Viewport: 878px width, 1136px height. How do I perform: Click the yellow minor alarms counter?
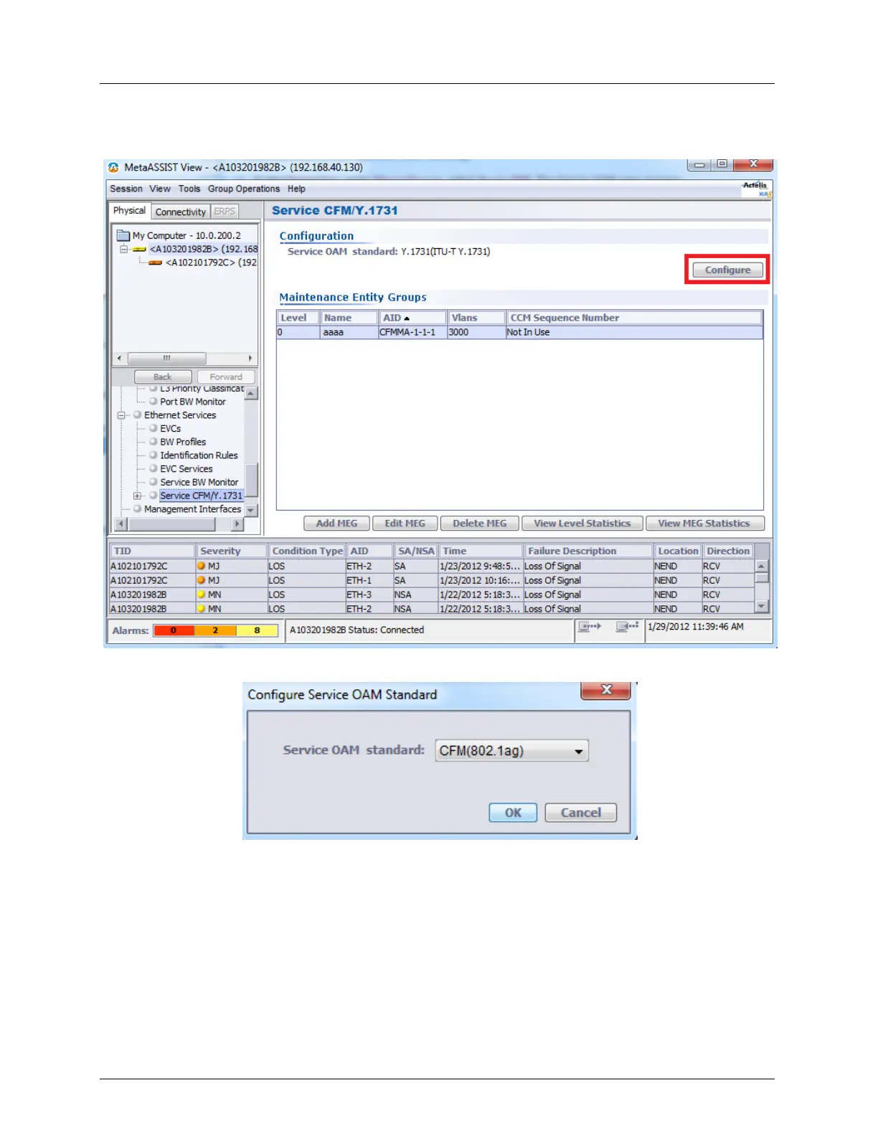[x=257, y=630]
